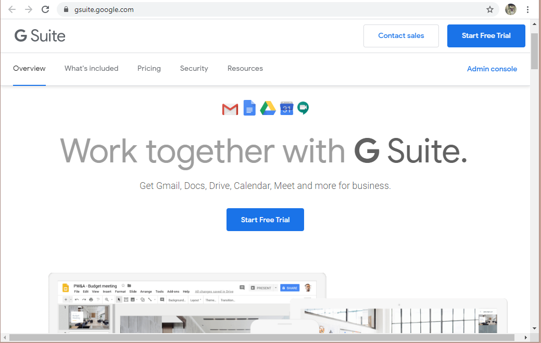
Task: Click the star next to Budget meeting title
Action: (123, 285)
